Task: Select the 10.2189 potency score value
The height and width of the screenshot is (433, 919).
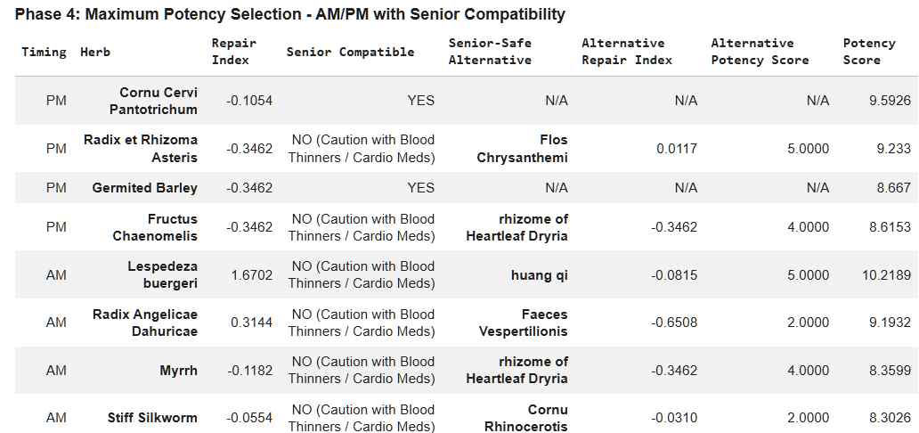Action: 886,275
